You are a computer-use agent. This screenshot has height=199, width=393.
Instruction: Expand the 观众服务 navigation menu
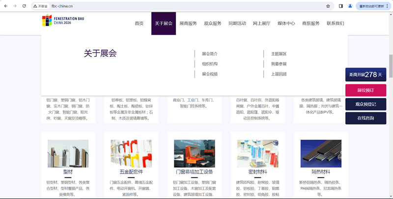(212, 24)
